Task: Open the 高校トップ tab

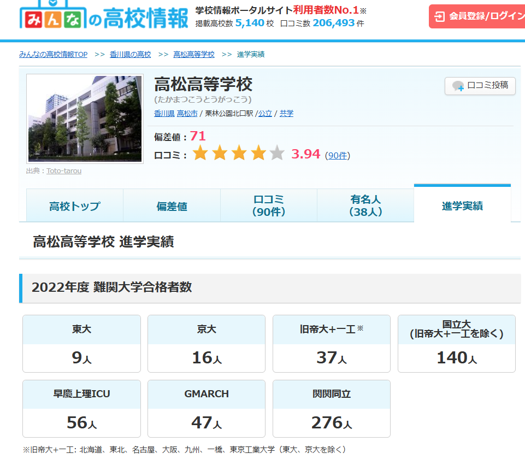Action: pyautogui.click(x=75, y=206)
